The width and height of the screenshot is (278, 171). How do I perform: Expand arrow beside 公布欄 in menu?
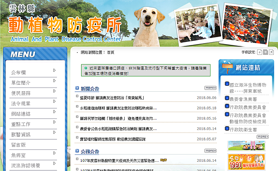click(54, 70)
